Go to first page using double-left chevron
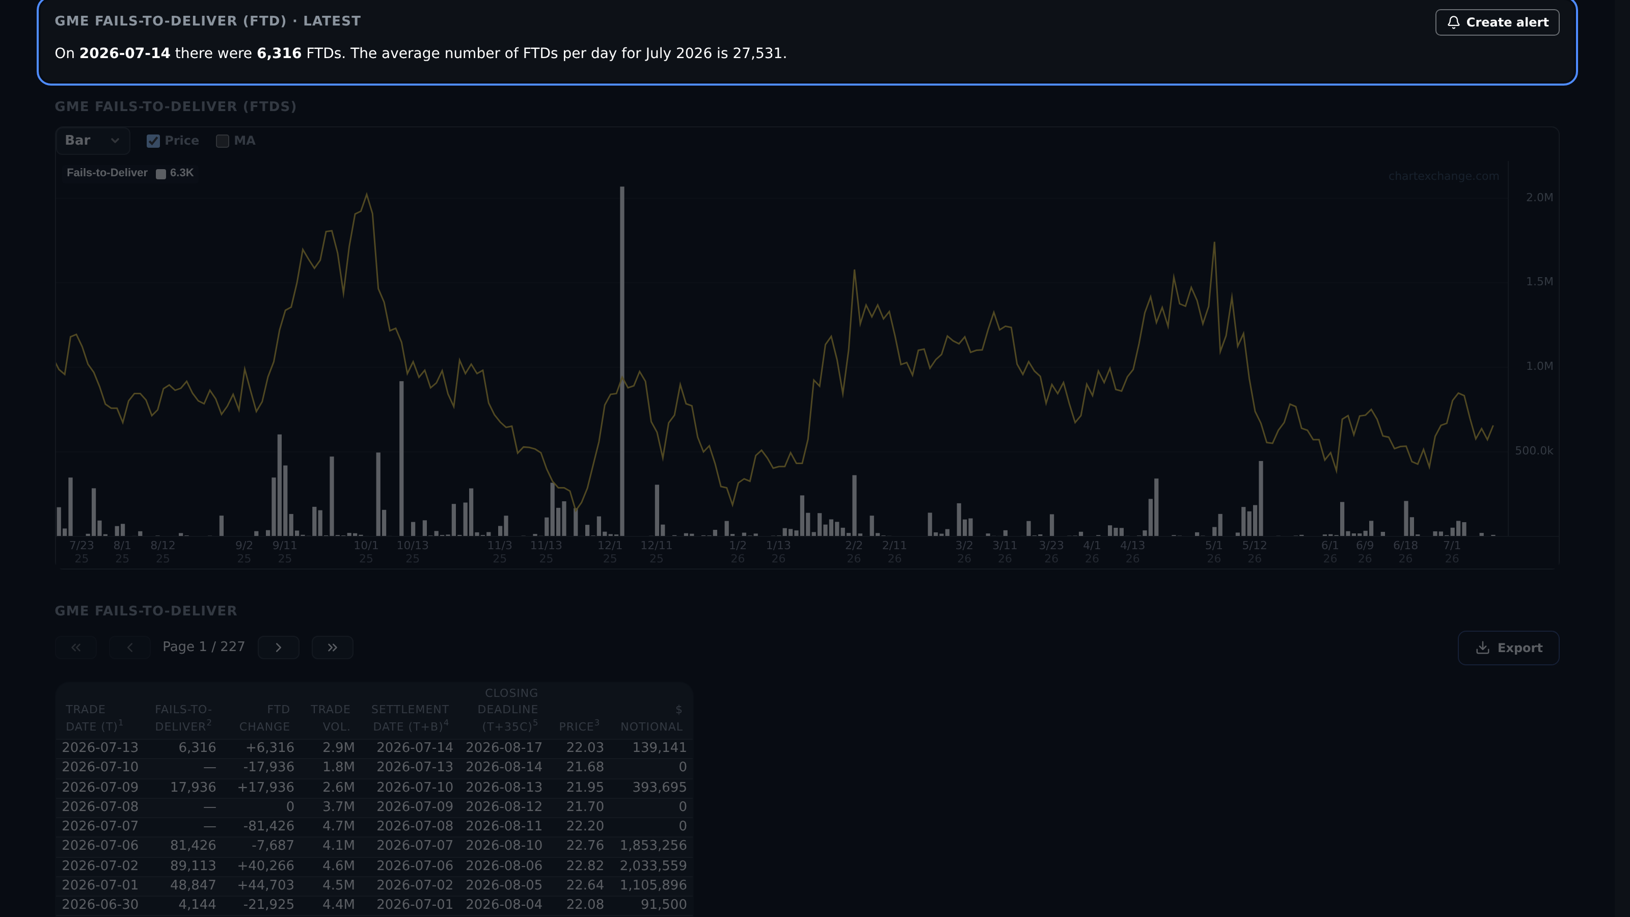1630x917 pixels. (x=76, y=648)
